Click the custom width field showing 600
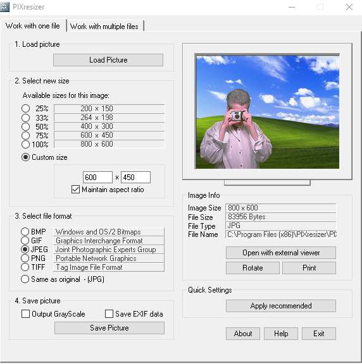Screen dimensions: 362x364 [97, 178]
